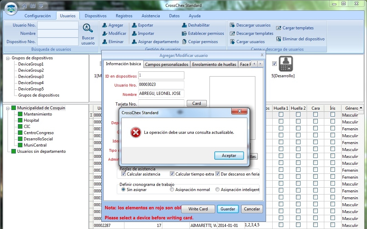Open the Asistencia ribbon tab
Screen dimensions: 367x229
tap(151, 16)
